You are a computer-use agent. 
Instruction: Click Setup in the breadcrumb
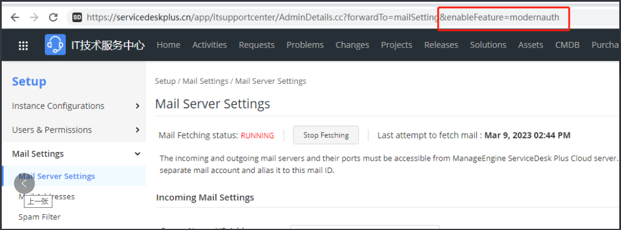[165, 81]
